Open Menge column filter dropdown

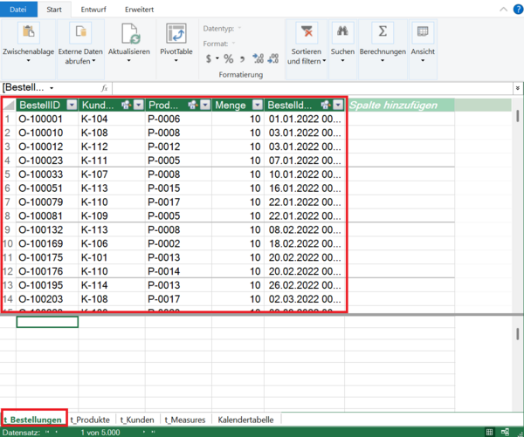pyautogui.click(x=256, y=105)
